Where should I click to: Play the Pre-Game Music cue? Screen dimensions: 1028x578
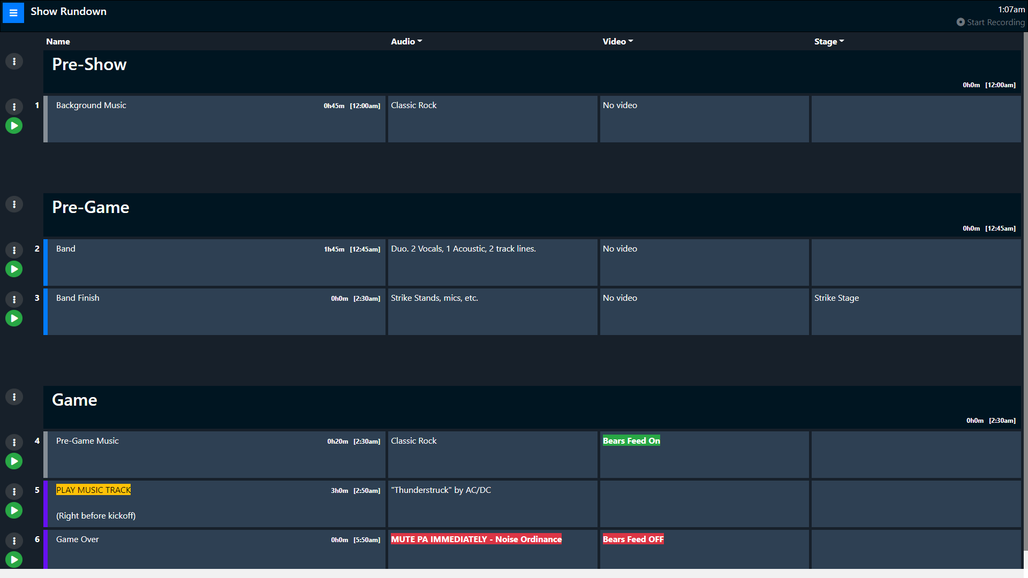coord(14,461)
